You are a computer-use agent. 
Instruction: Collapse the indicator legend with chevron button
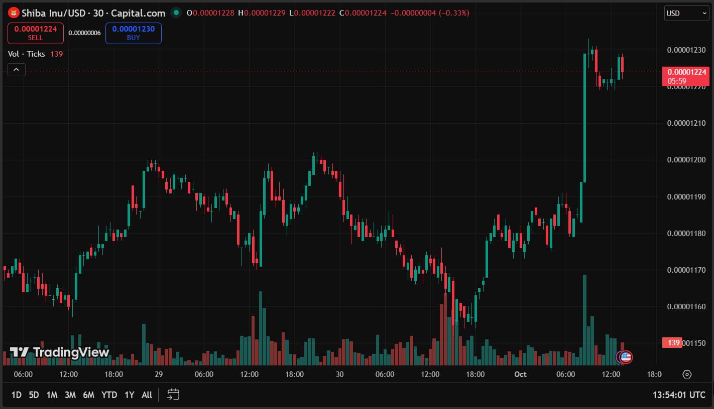(16, 70)
